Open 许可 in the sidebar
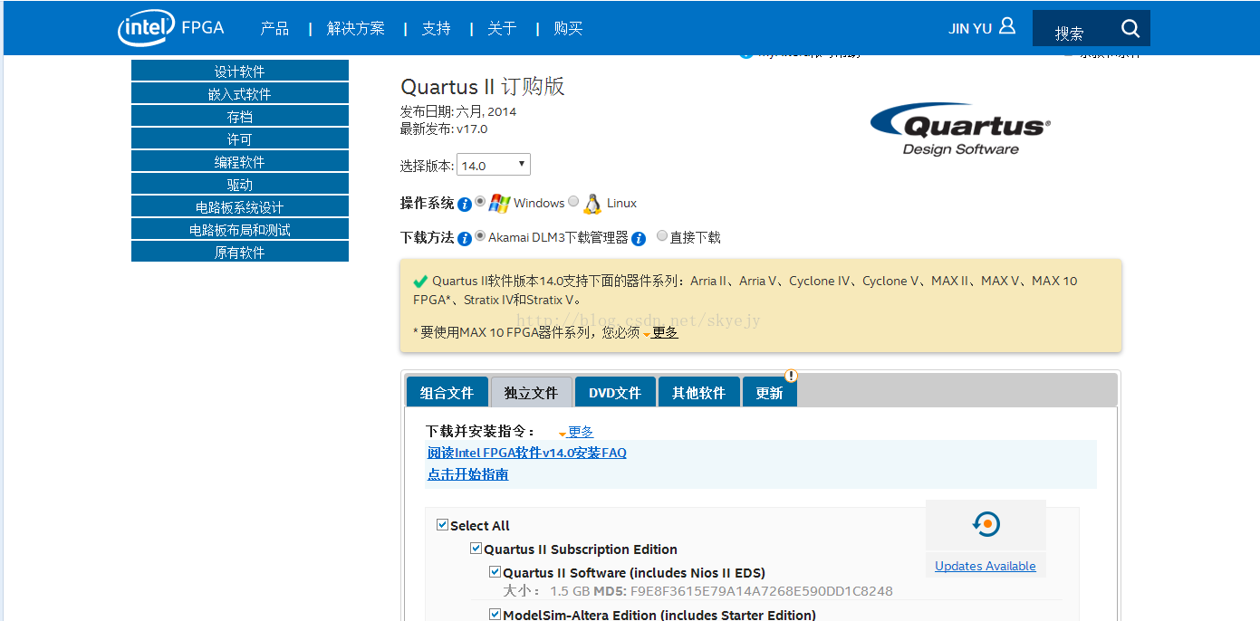This screenshot has height=621, width=1260. click(x=240, y=139)
